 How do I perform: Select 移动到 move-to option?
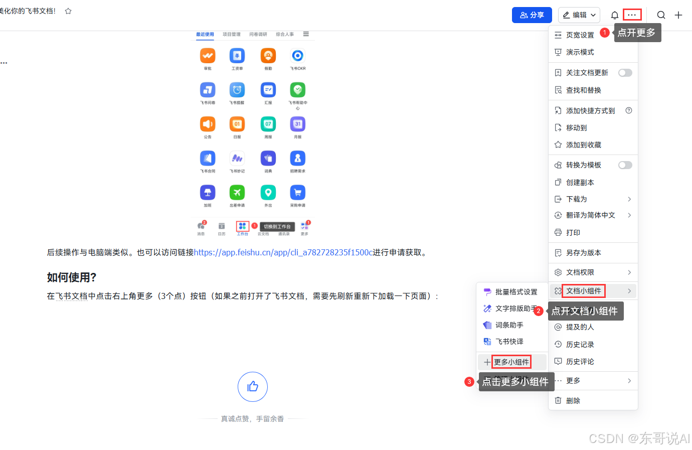point(593,128)
